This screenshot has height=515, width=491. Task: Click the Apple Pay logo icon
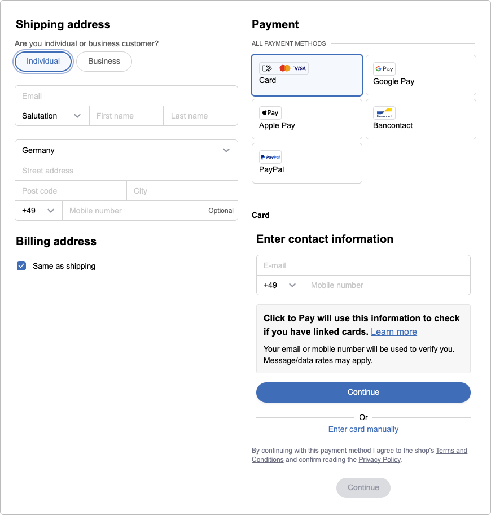(x=270, y=113)
